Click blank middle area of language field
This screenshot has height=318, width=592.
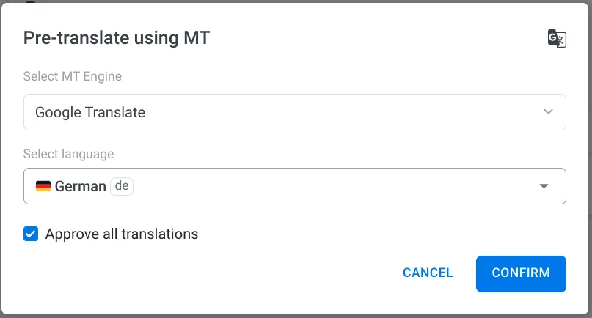click(330, 186)
